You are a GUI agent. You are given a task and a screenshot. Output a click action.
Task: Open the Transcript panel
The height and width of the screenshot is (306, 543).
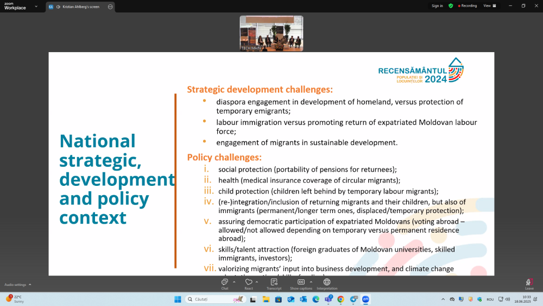coord(274,284)
